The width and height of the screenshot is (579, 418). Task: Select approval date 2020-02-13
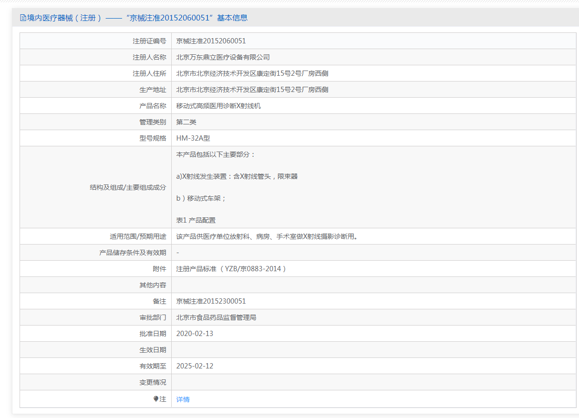[195, 334]
